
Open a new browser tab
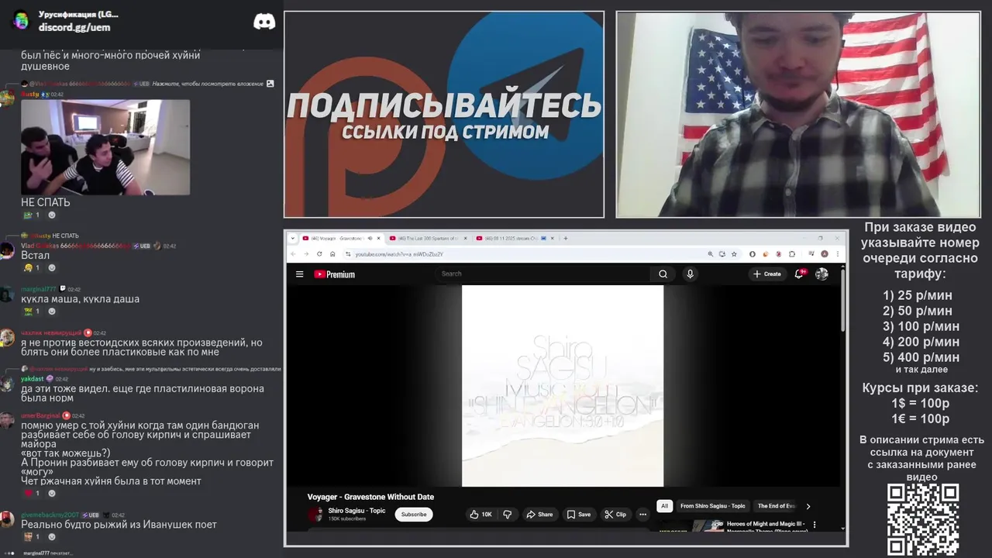[x=566, y=238]
